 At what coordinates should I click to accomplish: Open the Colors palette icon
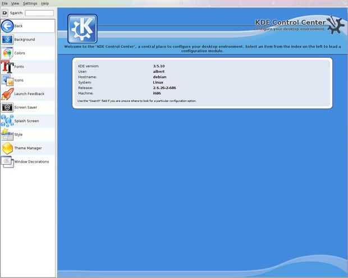point(7,53)
